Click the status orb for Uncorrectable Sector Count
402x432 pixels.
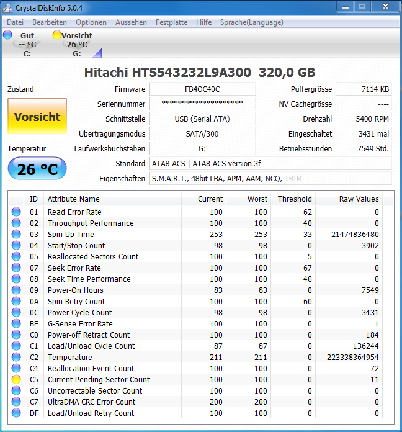(x=16, y=390)
